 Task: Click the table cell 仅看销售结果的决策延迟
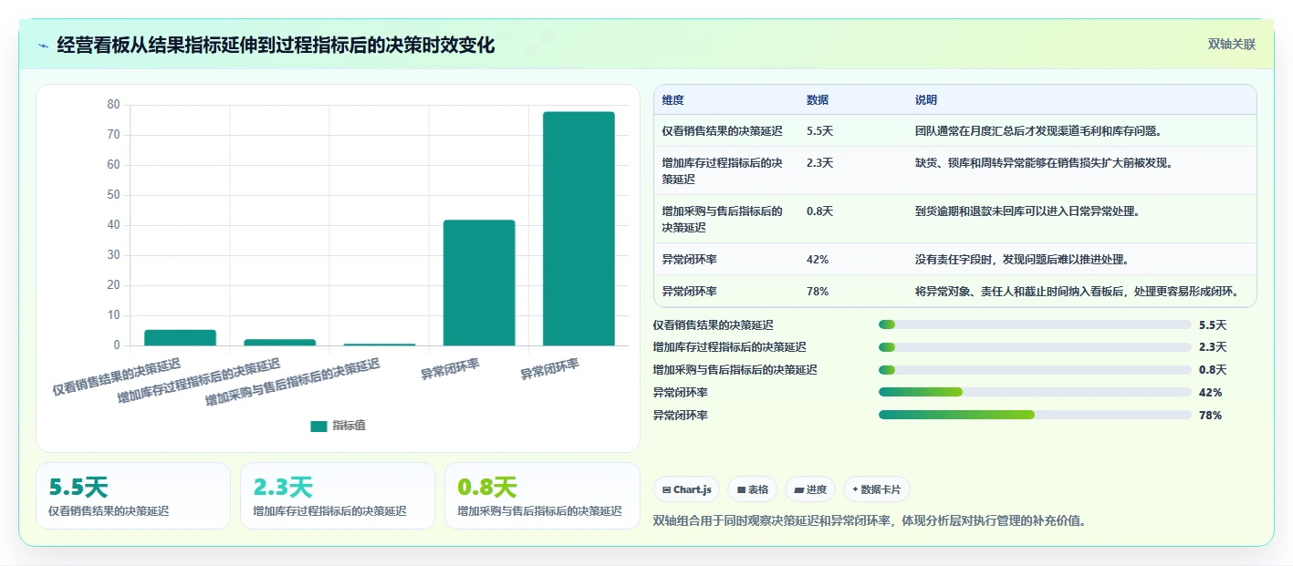(x=722, y=131)
